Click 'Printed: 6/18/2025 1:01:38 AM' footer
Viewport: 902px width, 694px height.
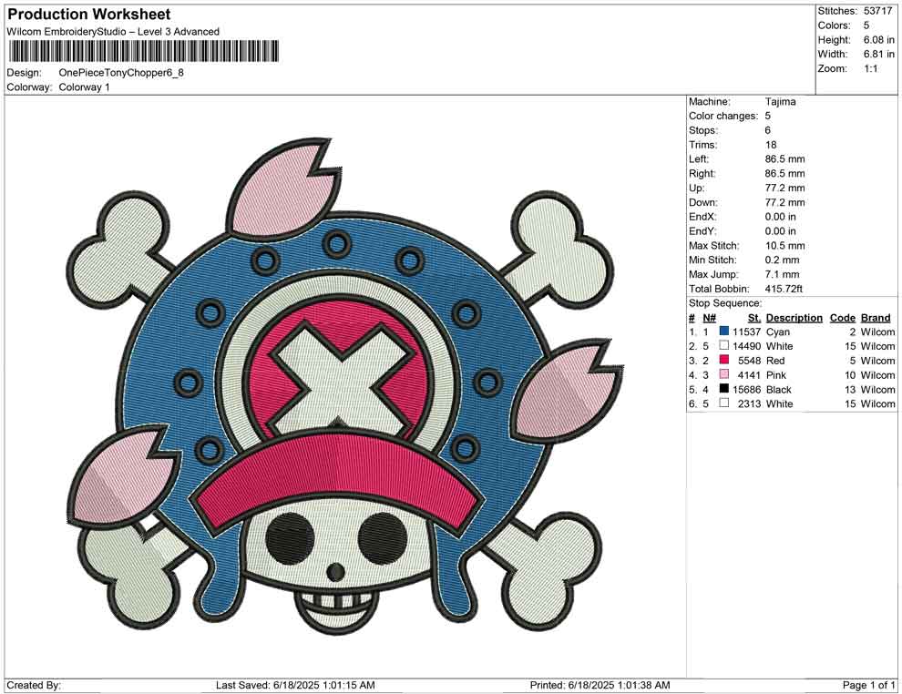click(600, 685)
